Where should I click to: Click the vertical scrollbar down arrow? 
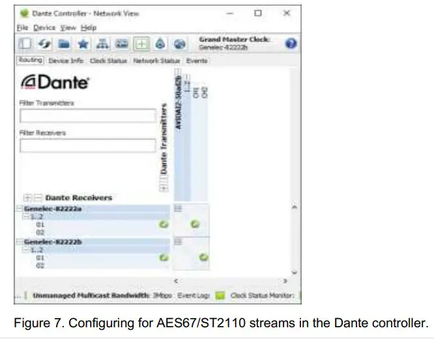coord(295,273)
